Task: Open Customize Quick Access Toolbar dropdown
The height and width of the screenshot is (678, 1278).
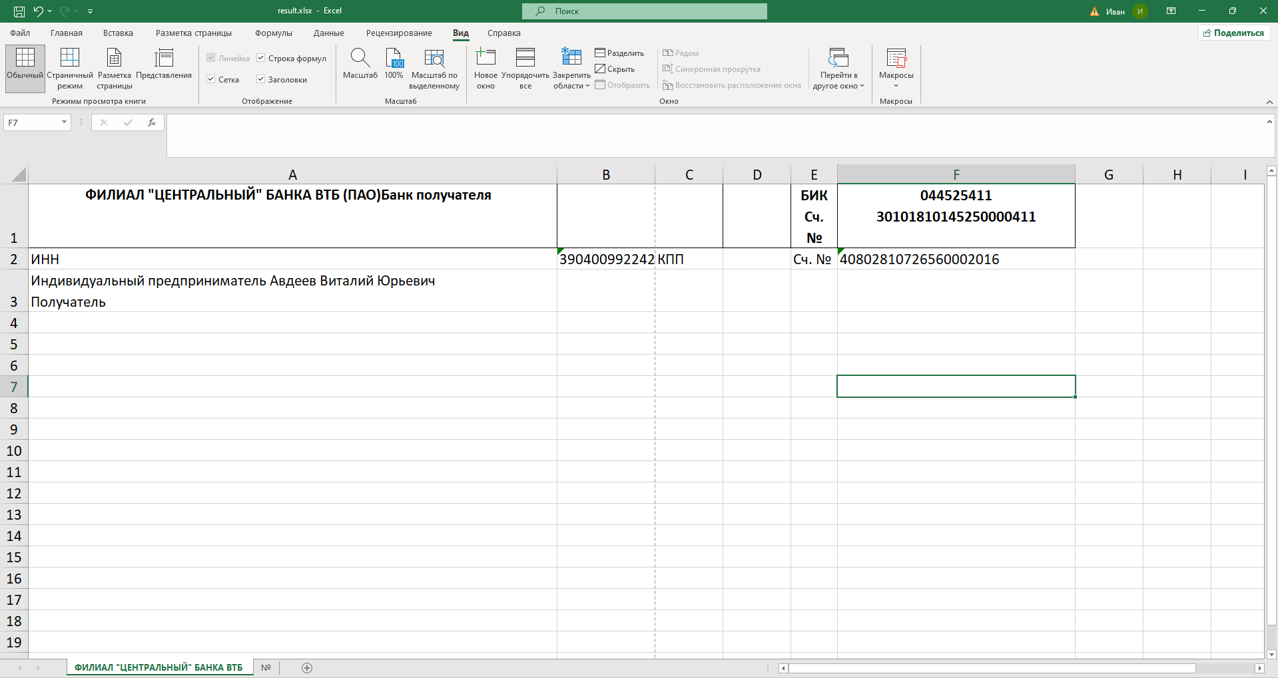Action: (x=91, y=11)
